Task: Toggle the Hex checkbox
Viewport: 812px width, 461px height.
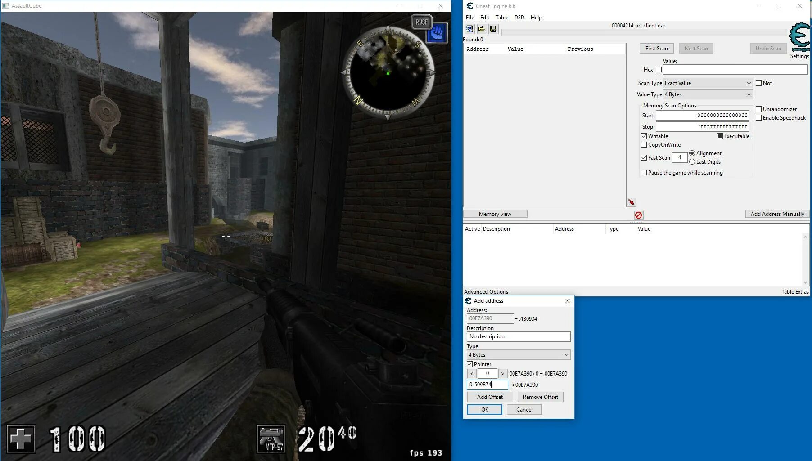Action: coord(659,70)
